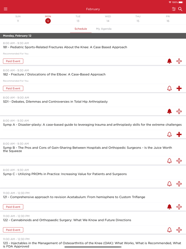186x249 pixels.
Task: Toggle reminder bell for session 182
Action: [x=170, y=88]
